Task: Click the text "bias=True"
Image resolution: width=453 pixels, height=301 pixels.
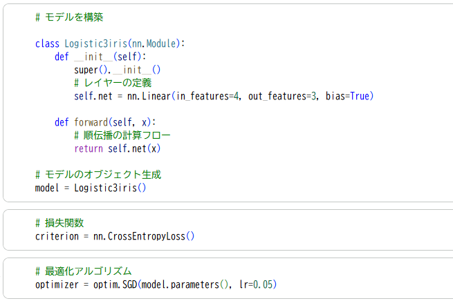Action: tap(348, 96)
